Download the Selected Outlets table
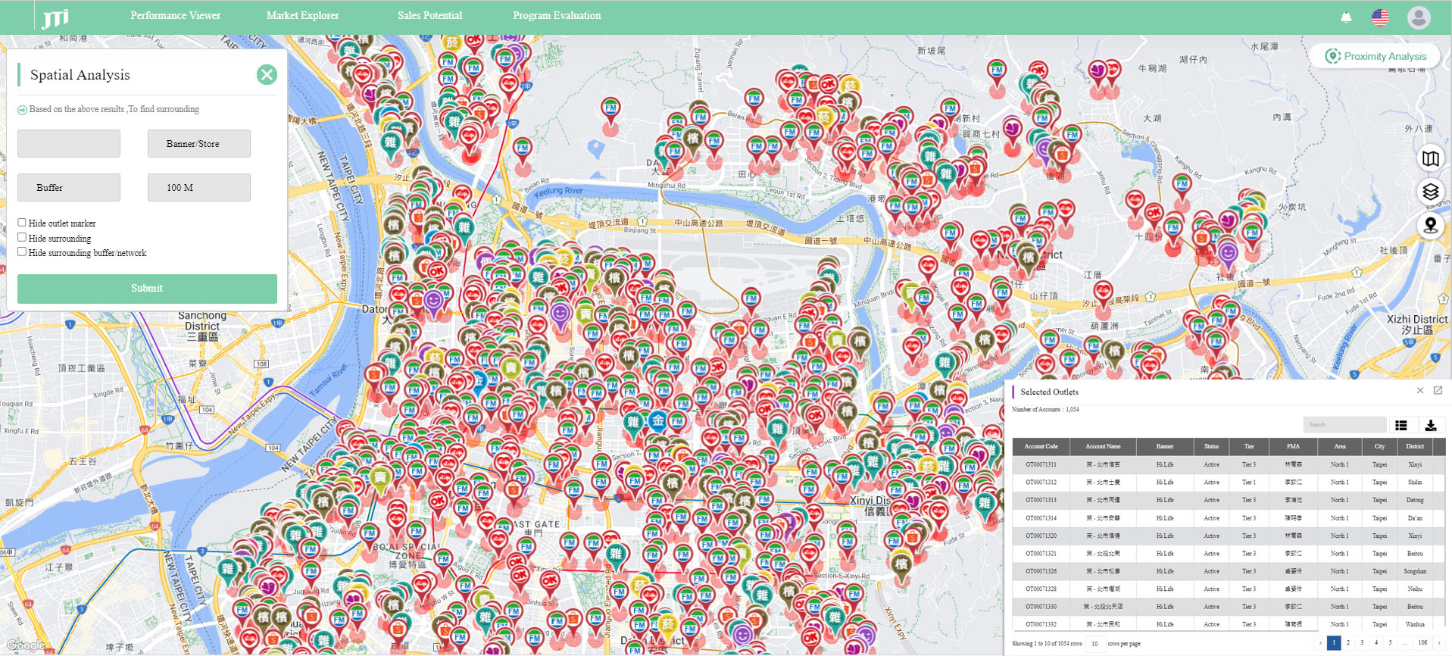 click(1430, 425)
